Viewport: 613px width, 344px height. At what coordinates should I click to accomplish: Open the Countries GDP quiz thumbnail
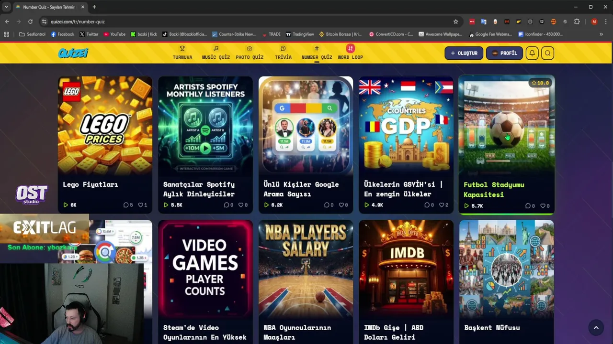[406, 126]
